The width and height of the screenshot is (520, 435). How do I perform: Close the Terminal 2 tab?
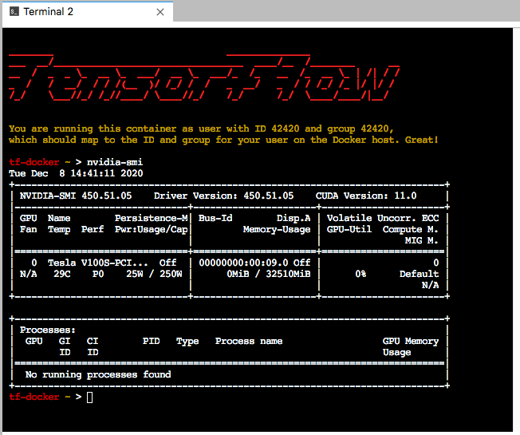pyautogui.click(x=160, y=12)
